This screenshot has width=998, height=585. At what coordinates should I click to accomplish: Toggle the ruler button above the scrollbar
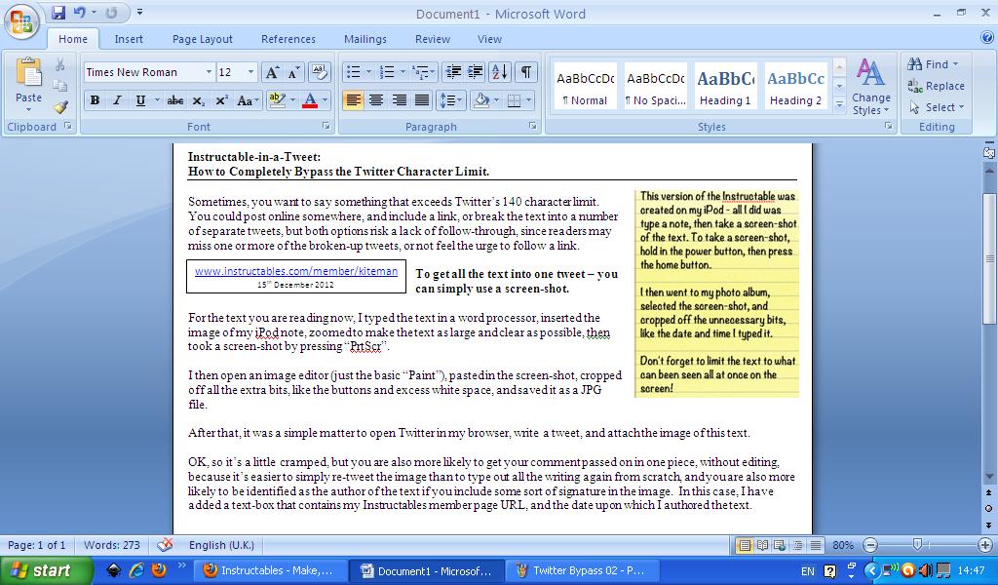coord(988,153)
